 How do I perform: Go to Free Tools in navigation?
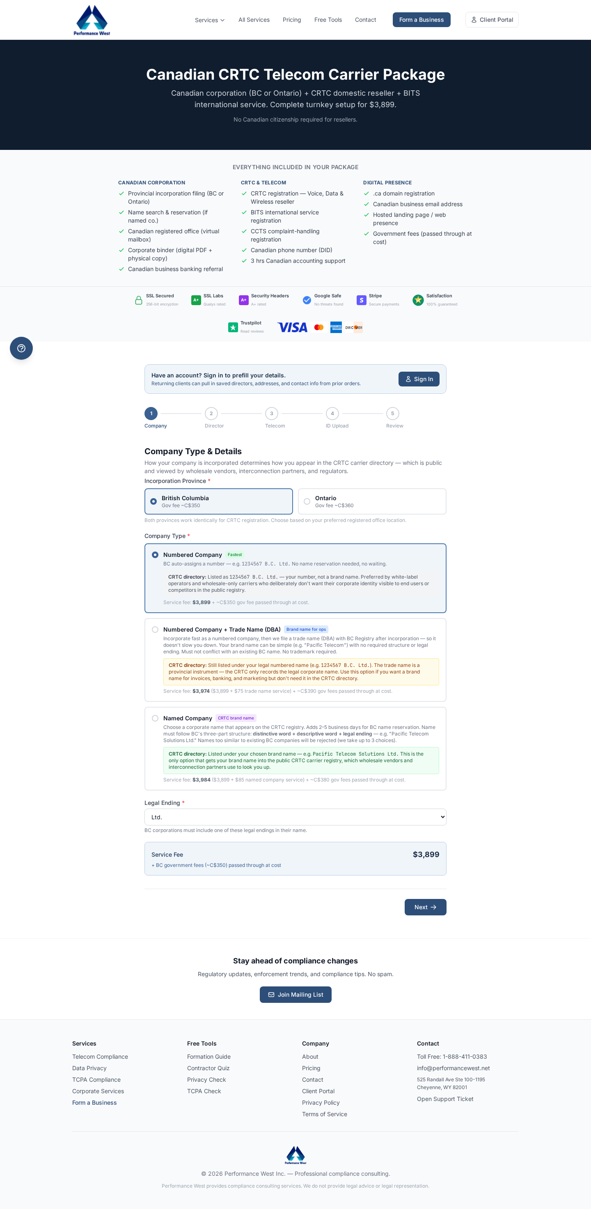coord(328,20)
